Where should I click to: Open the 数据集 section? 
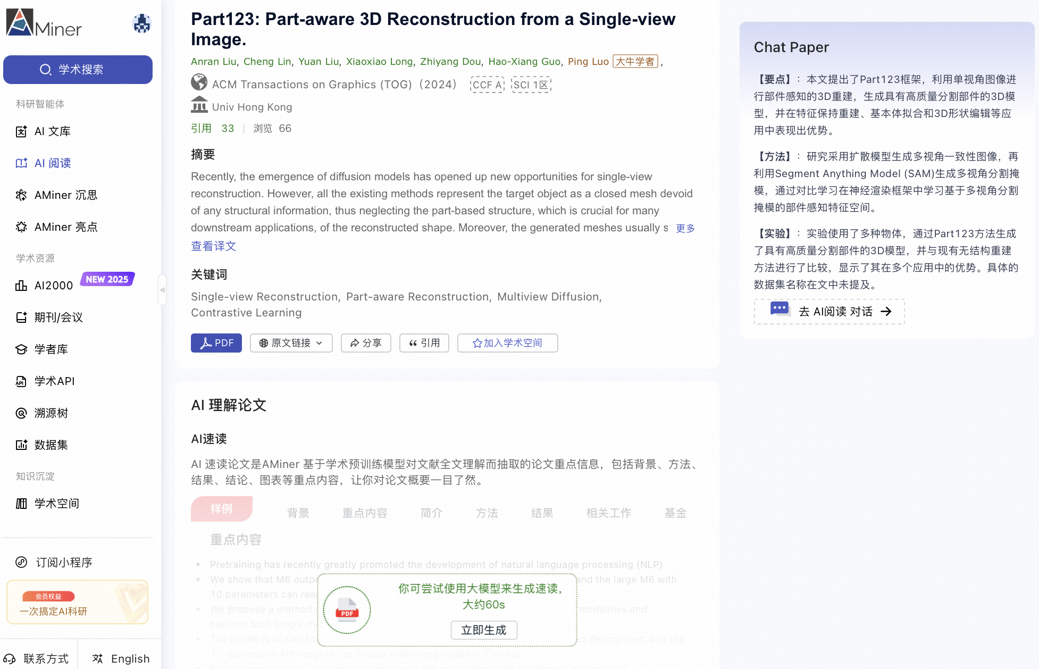[51, 445]
